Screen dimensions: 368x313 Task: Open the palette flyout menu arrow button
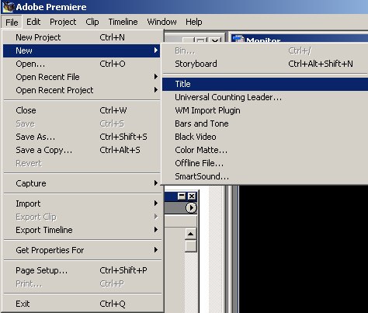191,207
